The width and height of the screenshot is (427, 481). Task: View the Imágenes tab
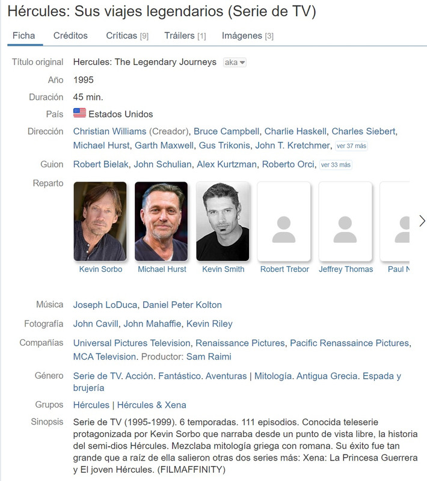[x=248, y=35]
